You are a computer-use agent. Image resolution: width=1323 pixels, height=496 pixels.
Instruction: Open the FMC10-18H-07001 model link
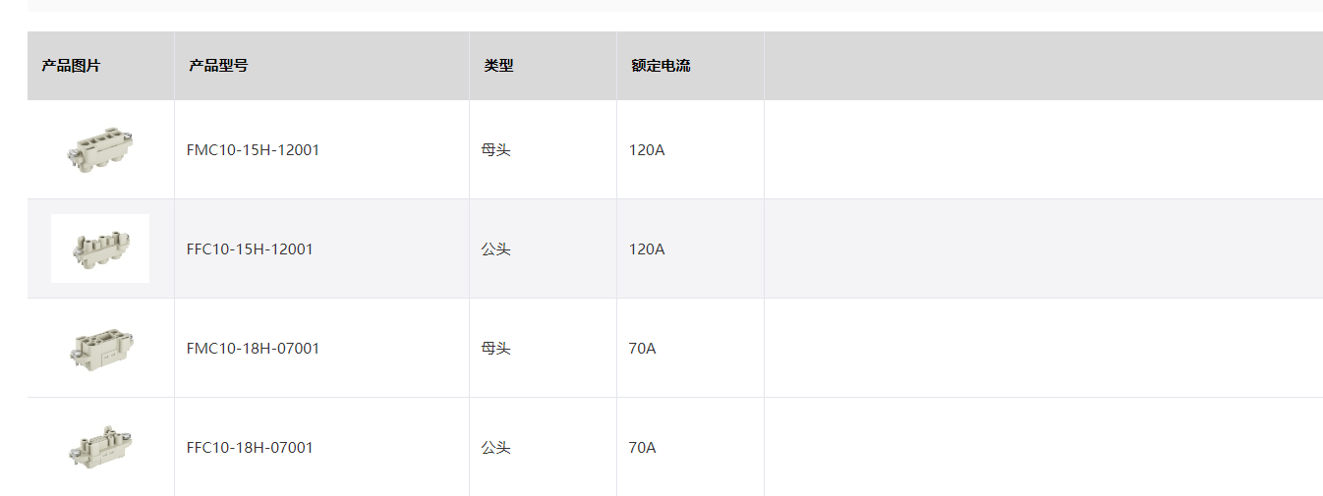[253, 349]
